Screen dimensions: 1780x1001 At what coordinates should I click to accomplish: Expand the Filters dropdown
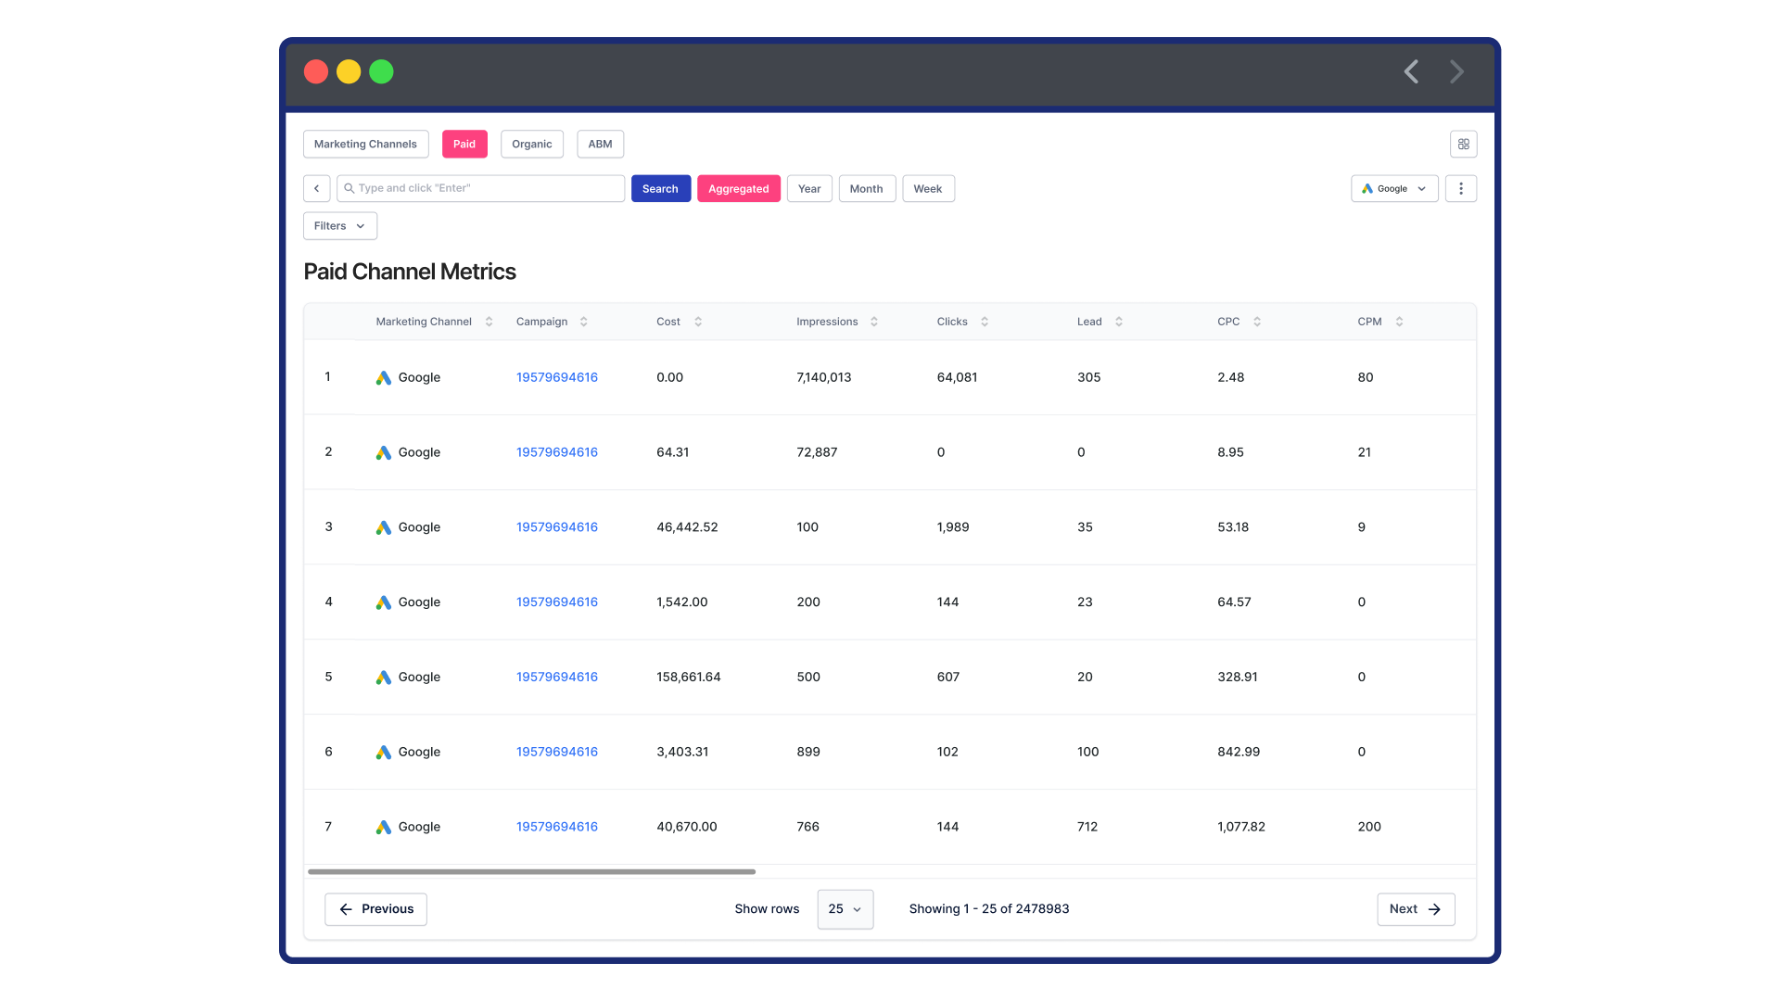point(339,225)
